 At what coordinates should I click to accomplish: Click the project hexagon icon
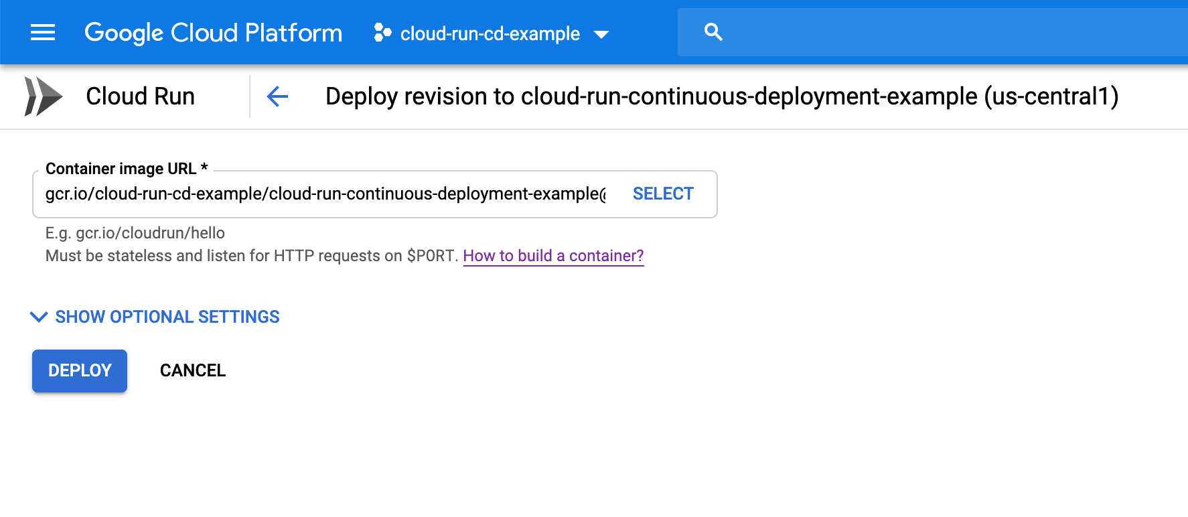[x=382, y=32]
